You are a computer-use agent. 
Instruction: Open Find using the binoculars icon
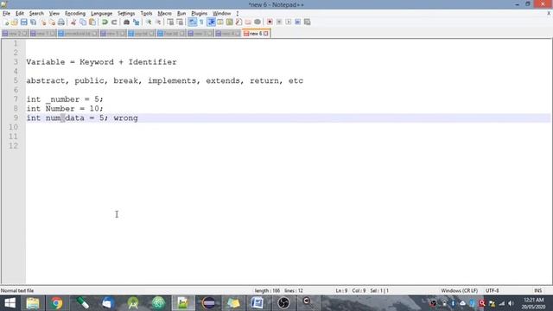coord(126,22)
